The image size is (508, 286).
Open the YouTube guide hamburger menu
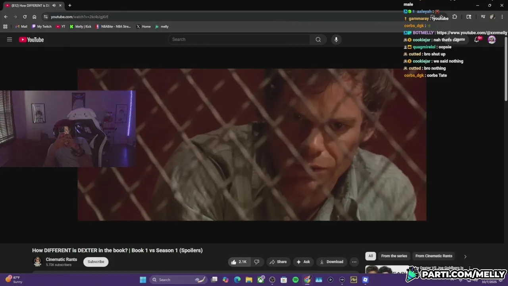(10, 39)
